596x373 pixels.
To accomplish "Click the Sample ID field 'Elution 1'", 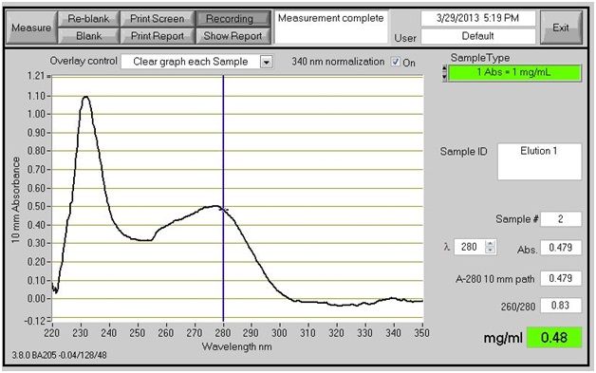I will click(539, 161).
